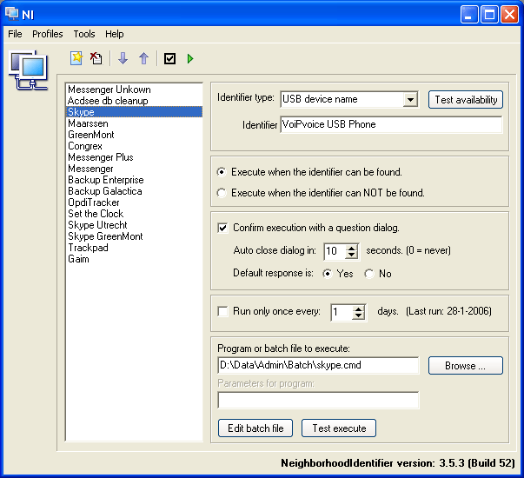
Task: Select 'Messenger Unkown' in the profile list
Action: point(134,90)
